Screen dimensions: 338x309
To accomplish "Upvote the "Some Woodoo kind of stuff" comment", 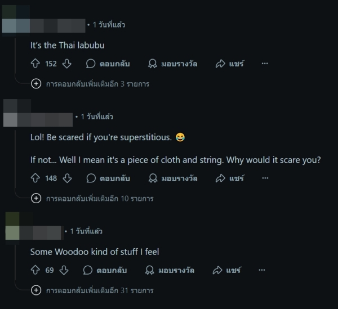I will coord(35,270).
